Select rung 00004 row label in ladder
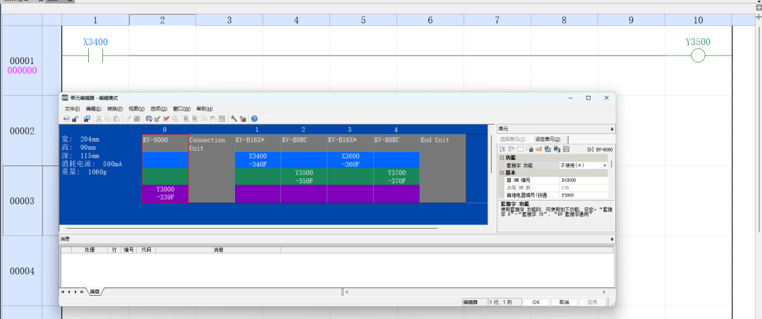This screenshot has height=319, width=762. 23,271
